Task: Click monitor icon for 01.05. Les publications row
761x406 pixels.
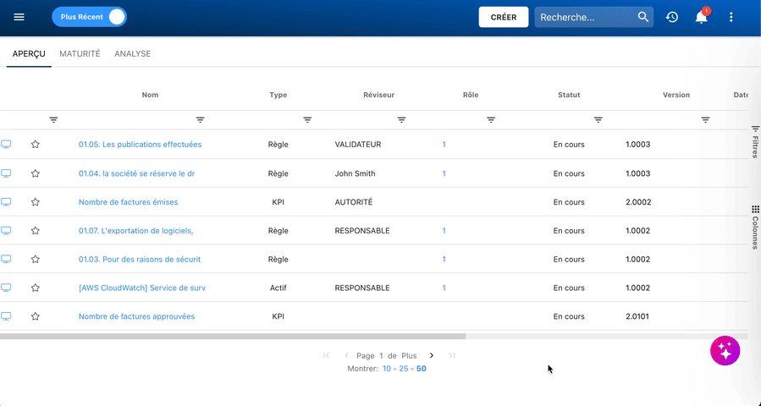Action: coord(6,145)
